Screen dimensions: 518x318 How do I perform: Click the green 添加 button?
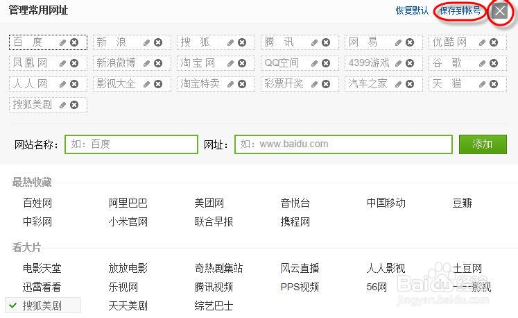tap(483, 144)
